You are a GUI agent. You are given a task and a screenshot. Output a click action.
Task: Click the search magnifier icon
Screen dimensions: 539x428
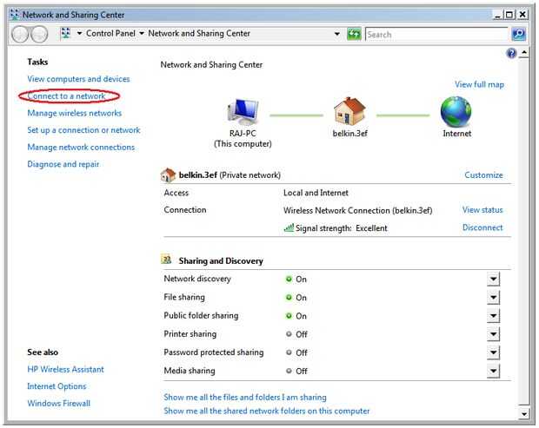[519, 34]
